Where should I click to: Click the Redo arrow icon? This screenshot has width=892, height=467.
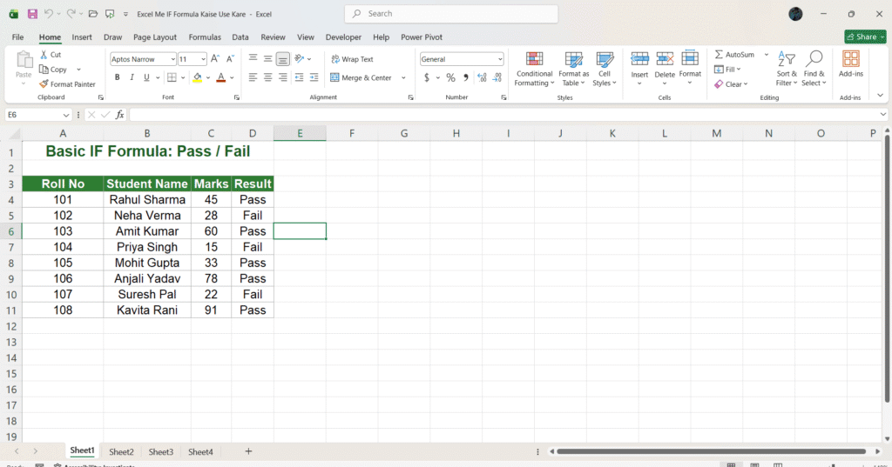(x=71, y=14)
